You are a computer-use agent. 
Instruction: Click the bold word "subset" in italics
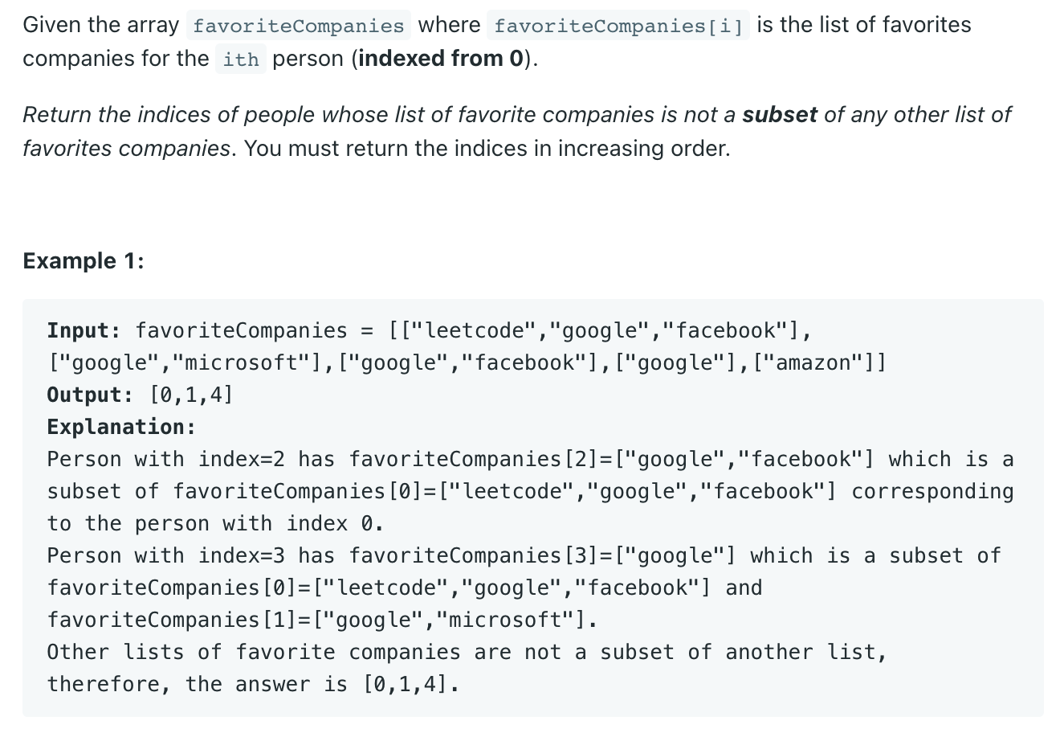tap(780, 115)
